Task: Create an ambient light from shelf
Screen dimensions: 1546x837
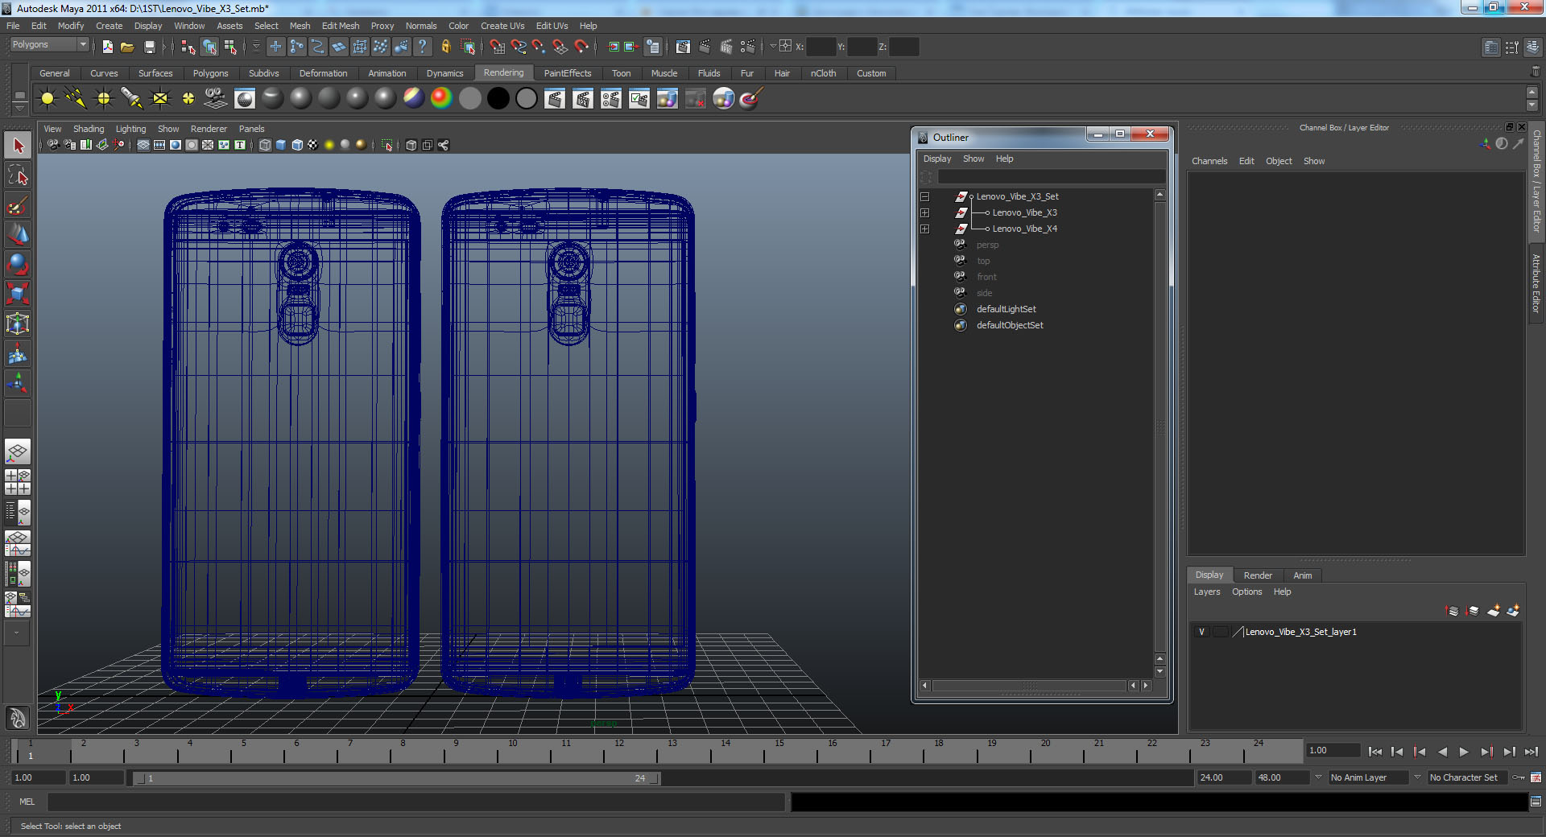Action: tap(48, 99)
